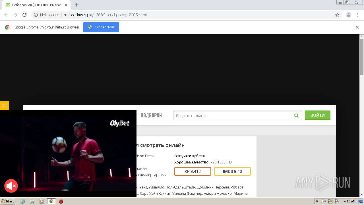Click text "Хорошее качество: 720-1080 HD"

pos(203,162)
